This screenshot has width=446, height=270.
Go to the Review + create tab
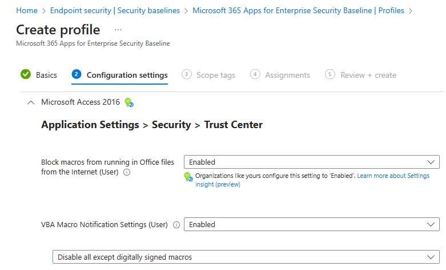[368, 75]
